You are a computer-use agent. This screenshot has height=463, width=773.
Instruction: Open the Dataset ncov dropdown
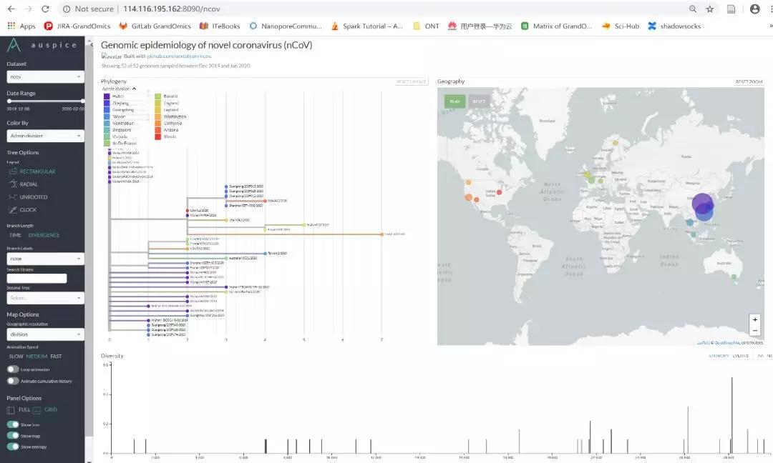[x=45, y=76]
